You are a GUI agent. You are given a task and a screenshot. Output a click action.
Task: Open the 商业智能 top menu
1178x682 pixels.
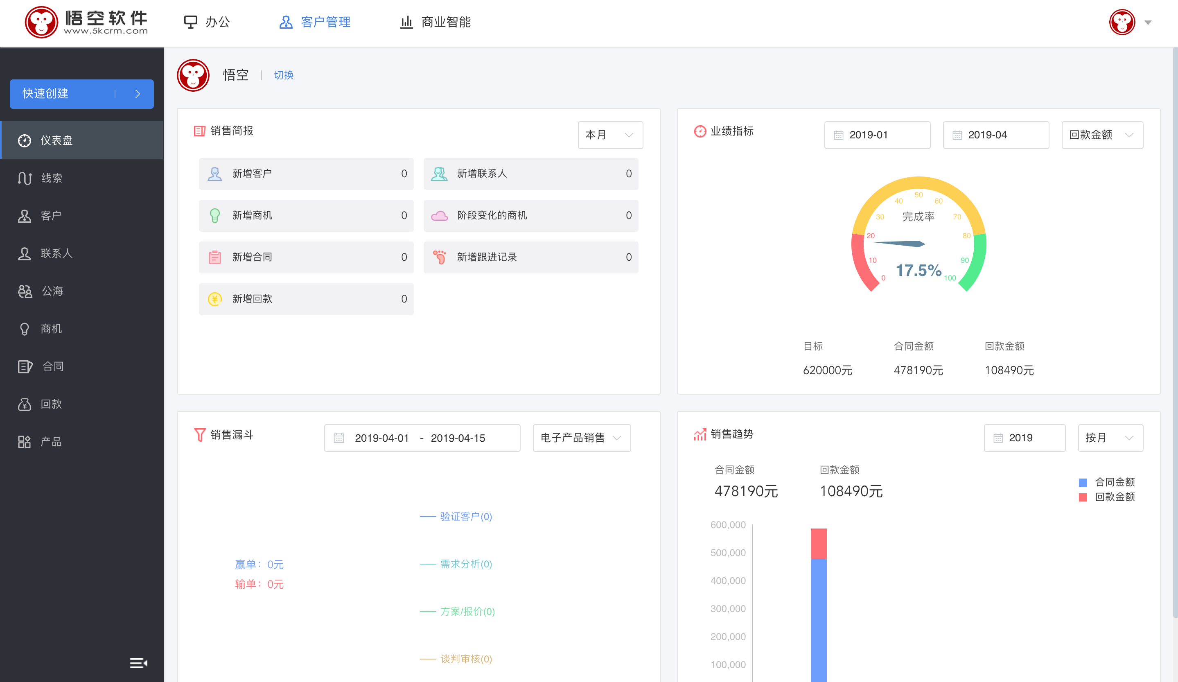click(435, 22)
